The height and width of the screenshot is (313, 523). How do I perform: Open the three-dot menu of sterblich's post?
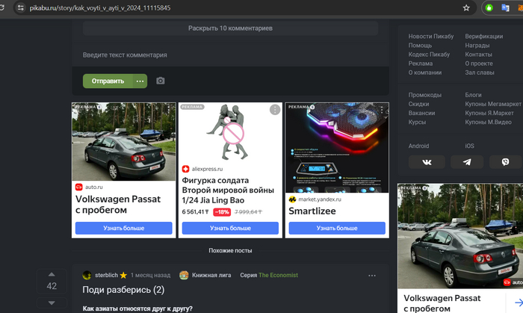372,275
